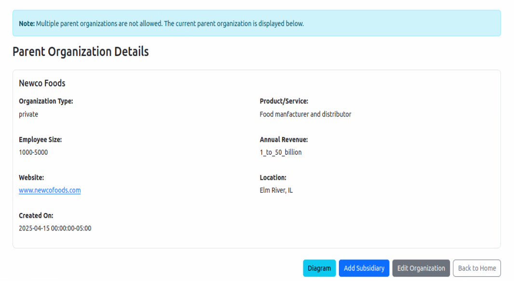Select the Organization Type label
Image resolution: width=514 pixels, height=281 pixels.
[46, 101]
